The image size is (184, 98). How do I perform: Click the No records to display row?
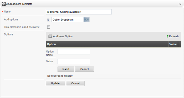click(x=113, y=76)
